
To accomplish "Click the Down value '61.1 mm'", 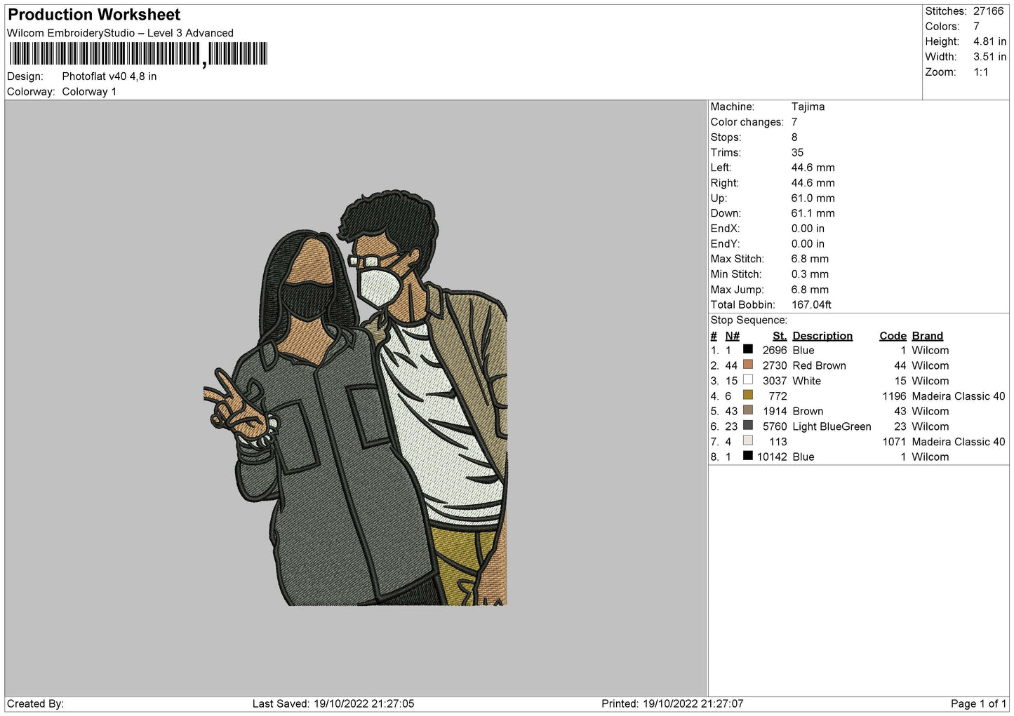I will tap(813, 213).
